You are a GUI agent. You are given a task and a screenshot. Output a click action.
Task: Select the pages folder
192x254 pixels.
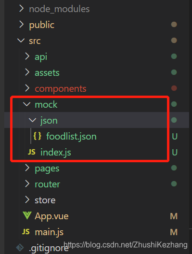(47, 169)
